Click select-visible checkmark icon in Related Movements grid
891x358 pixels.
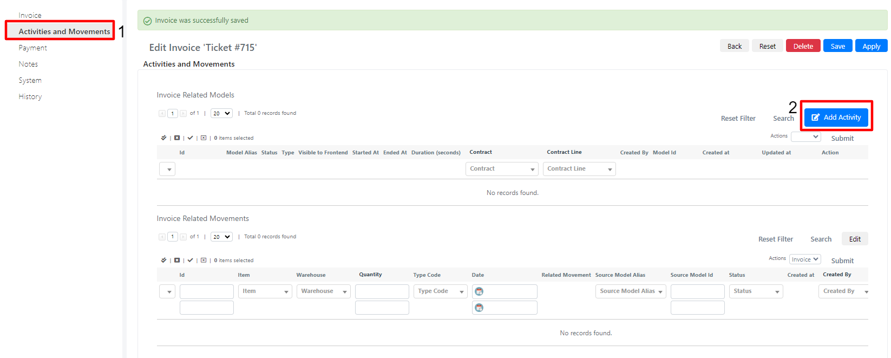190,260
